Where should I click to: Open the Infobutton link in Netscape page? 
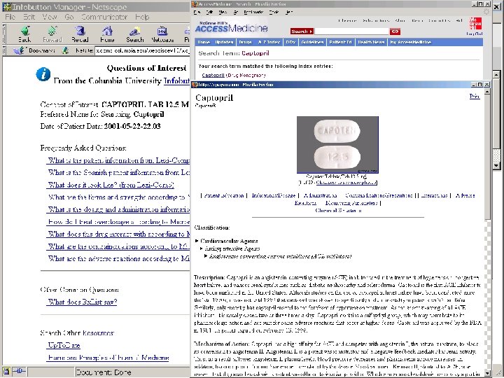176,80
